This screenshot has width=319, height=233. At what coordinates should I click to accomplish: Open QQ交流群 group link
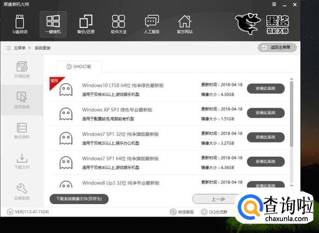[214, 212]
